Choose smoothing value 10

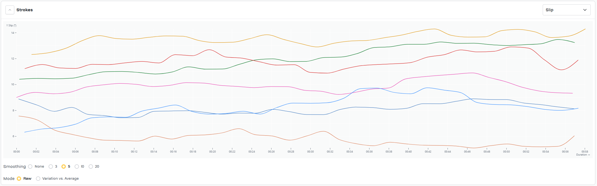(77, 167)
